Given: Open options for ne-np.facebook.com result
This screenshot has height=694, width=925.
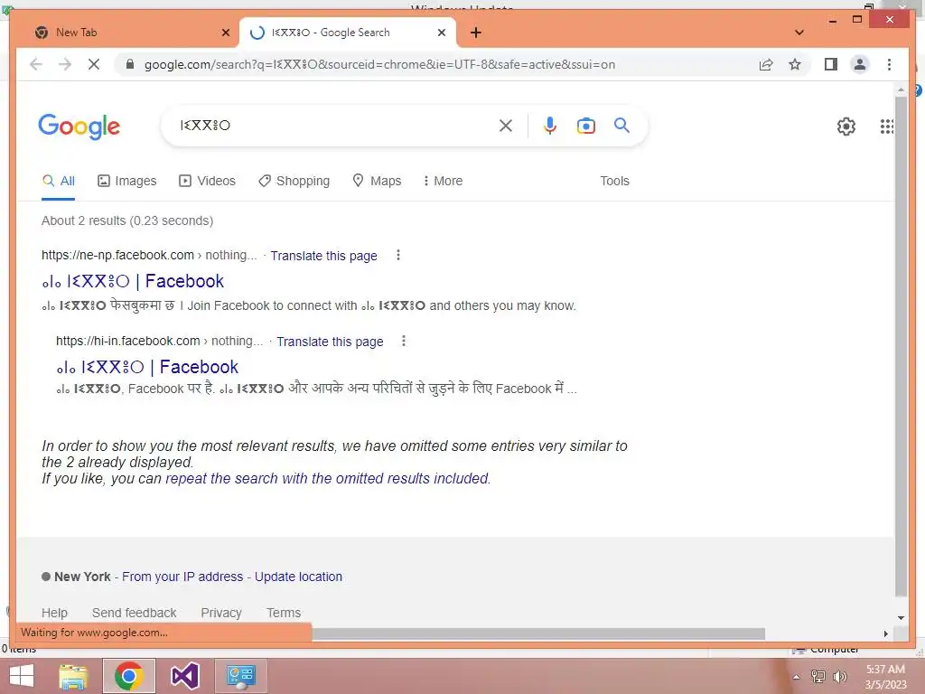Looking at the screenshot, I should click(x=398, y=255).
